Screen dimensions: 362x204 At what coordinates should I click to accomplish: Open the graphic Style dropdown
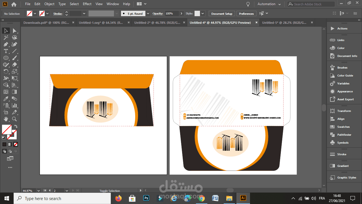(203, 13)
